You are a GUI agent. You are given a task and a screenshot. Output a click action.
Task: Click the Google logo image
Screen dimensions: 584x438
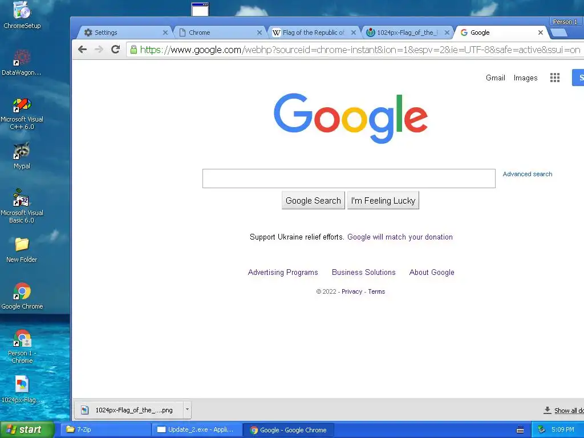[351, 117]
